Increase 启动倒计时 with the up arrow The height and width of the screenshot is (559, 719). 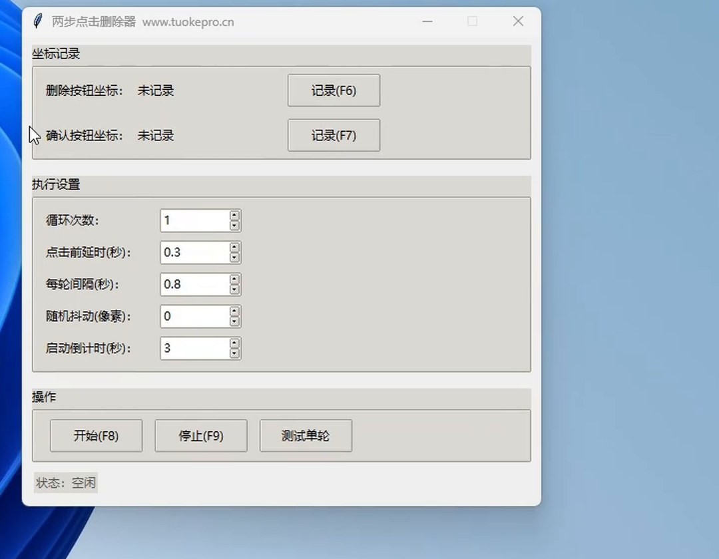(235, 343)
